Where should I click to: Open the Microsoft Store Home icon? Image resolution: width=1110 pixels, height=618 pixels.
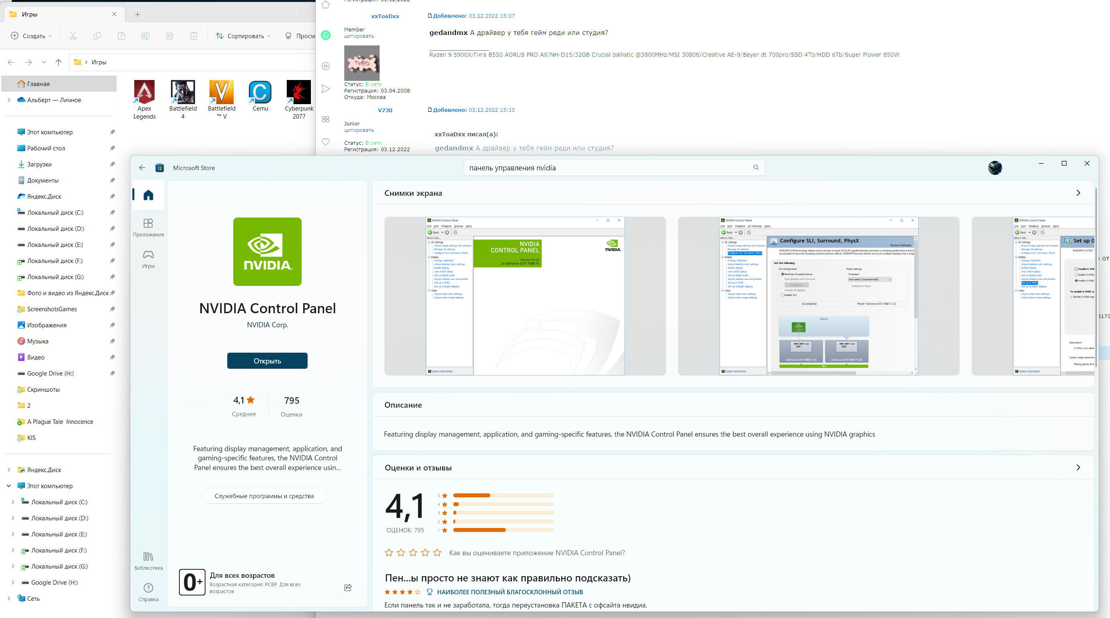(x=148, y=195)
